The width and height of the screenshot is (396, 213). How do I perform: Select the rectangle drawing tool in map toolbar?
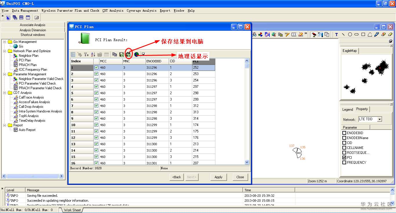[363, 34]
